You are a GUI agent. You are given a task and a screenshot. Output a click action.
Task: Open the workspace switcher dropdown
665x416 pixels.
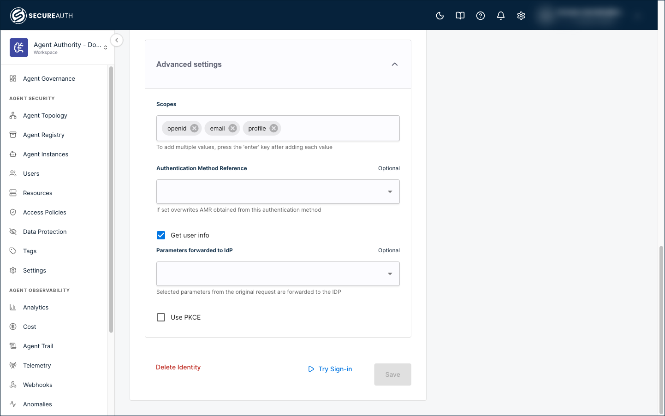pos(106,48)
